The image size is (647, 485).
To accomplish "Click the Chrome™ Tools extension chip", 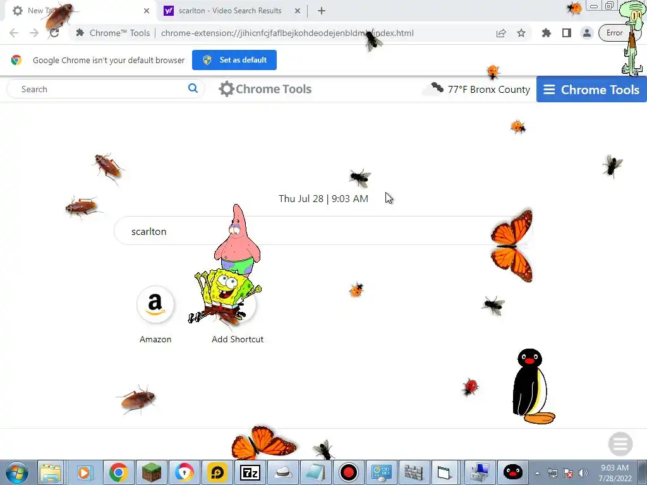I will [x=113, y=33].
